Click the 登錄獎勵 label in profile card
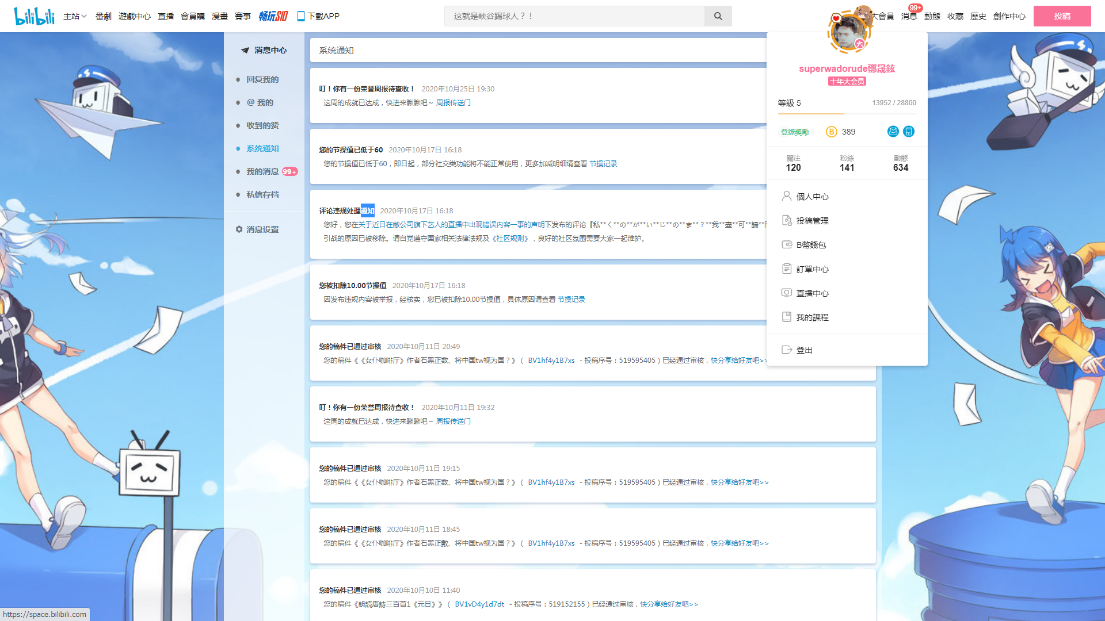Screen dimensions: 1105x621 click(x=794, y=132)
